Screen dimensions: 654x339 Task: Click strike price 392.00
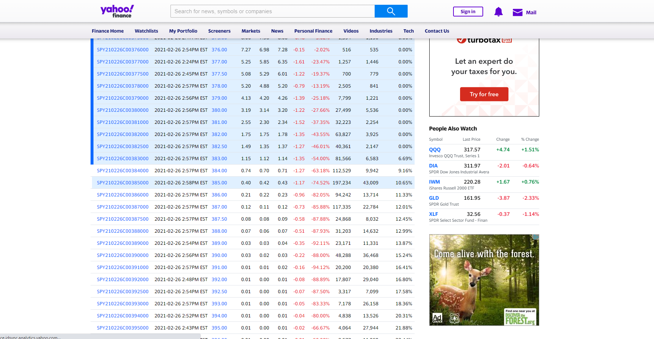(x=219, y=280)
